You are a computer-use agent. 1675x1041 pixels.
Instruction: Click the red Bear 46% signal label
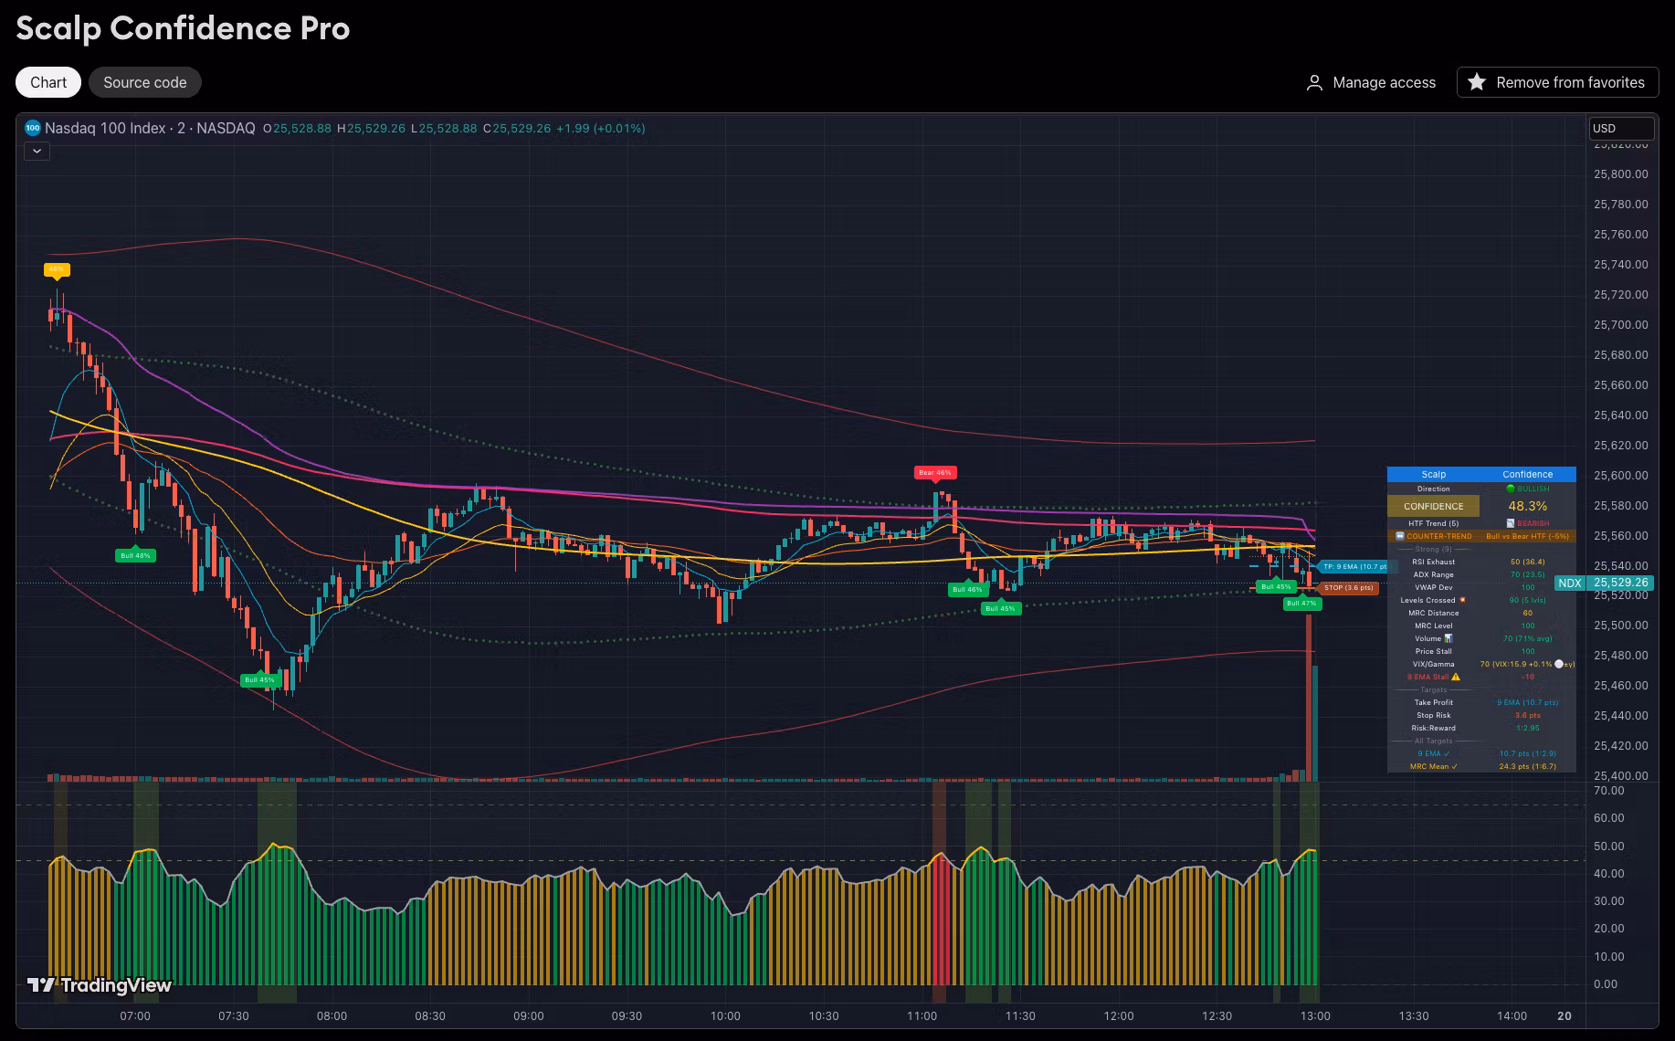[x=934, y=472]
